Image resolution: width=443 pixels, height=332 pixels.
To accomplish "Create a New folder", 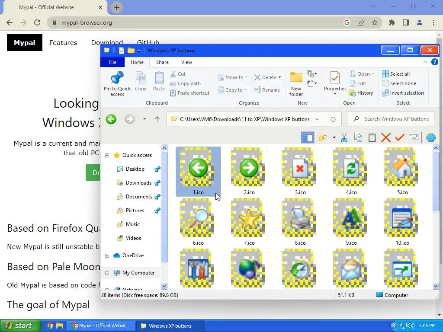I will point(296,84).
